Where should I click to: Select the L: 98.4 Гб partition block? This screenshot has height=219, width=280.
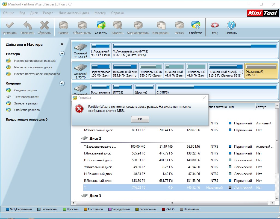tap(101, 50)
